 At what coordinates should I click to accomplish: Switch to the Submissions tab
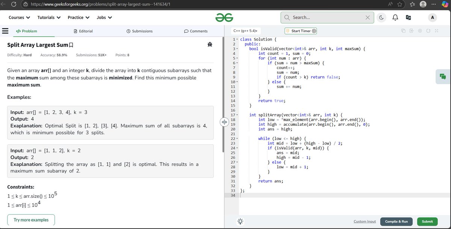pos(139,31)
